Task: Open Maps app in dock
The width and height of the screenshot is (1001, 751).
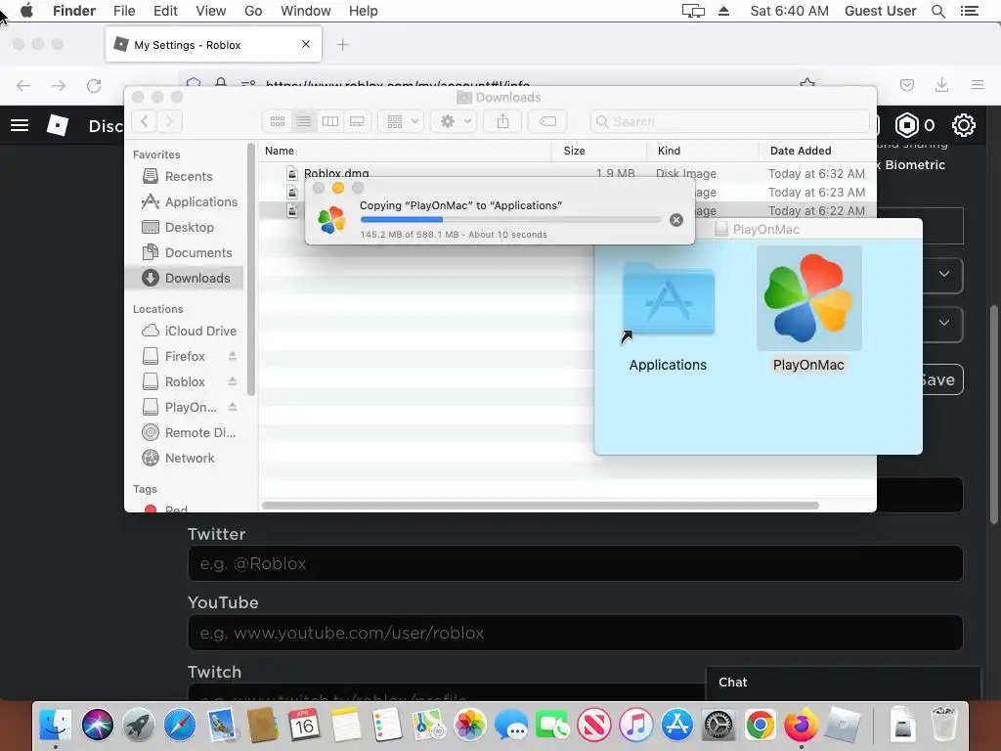Action: [x=428, y=726]
